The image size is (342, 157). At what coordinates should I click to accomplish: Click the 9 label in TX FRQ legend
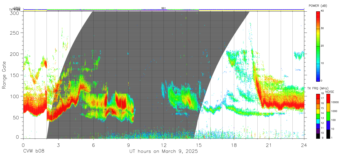[323, 138]
